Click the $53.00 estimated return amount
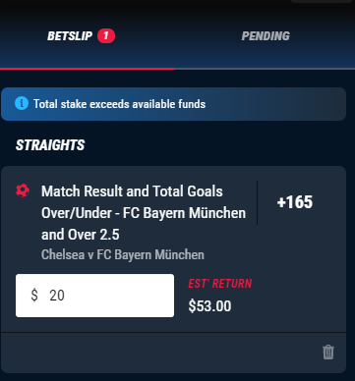Viewport: 355px width, 381px height. click(x=209, y=306)
